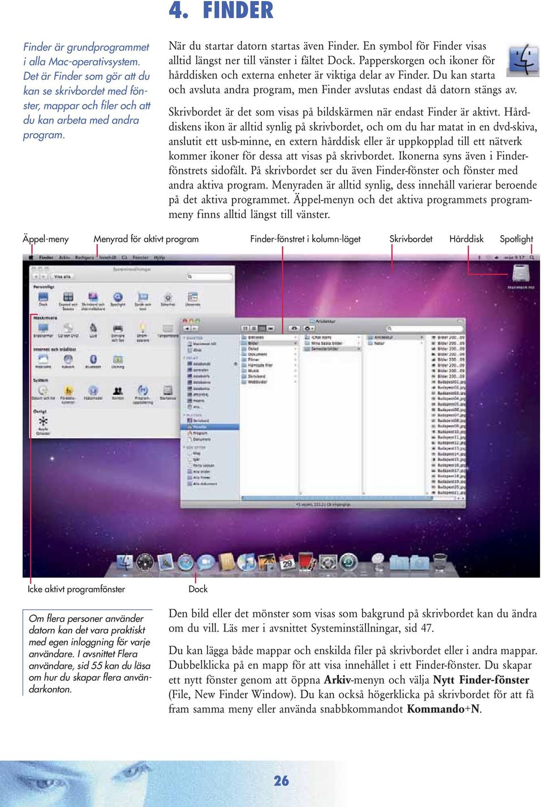Open the Strömsparare preference pane
Image resolution: width=543 pixels, height=807 pixels.
143,331
